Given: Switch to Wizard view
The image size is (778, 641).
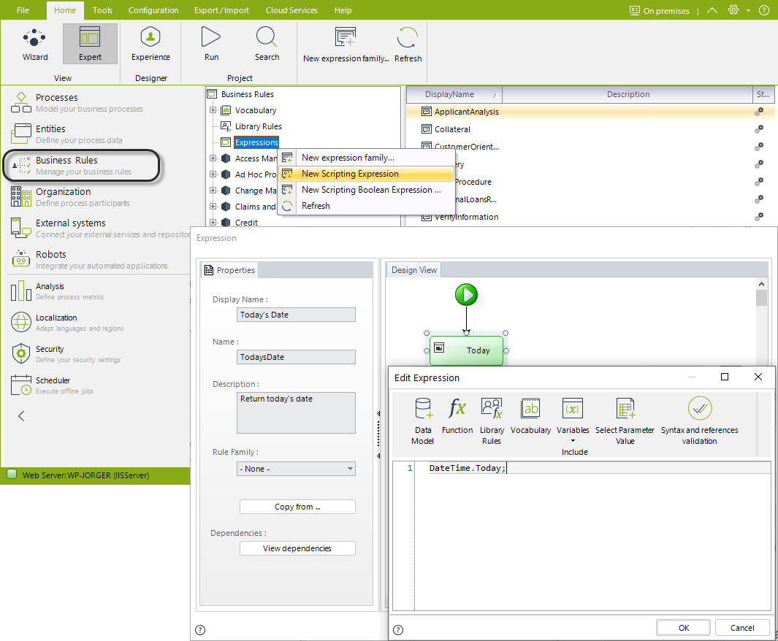Looking at the screenshot, I should pos(35,44).
